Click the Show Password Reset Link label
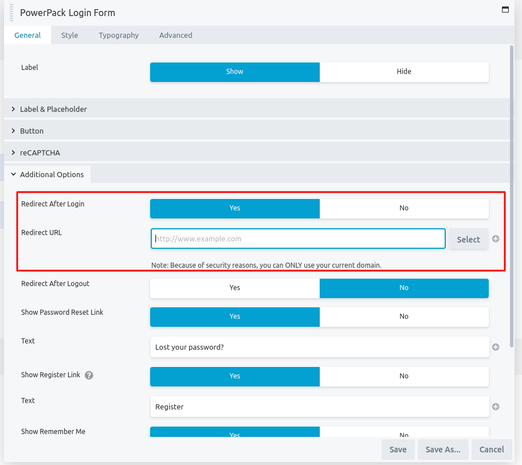The width and height of the screenshot is (522, 465). pyautogui.click(x=62, y=312)
